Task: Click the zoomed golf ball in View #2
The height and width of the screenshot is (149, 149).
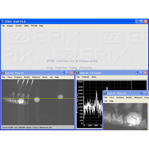Action: [x=134, y=119]
